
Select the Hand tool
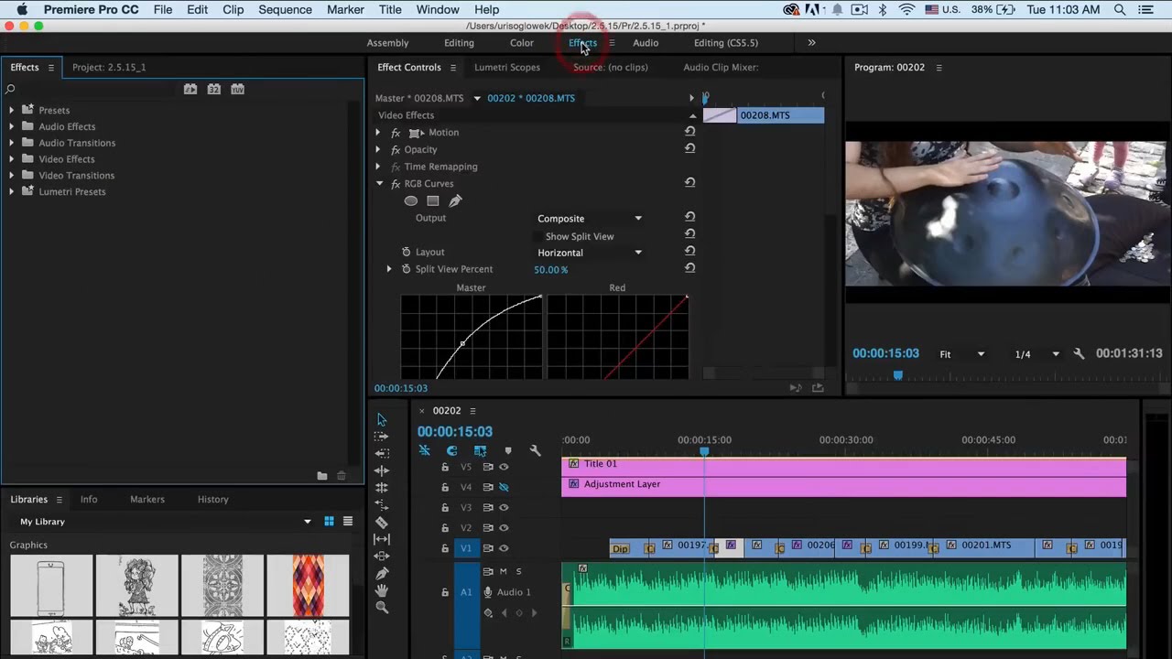pos(382,590)
